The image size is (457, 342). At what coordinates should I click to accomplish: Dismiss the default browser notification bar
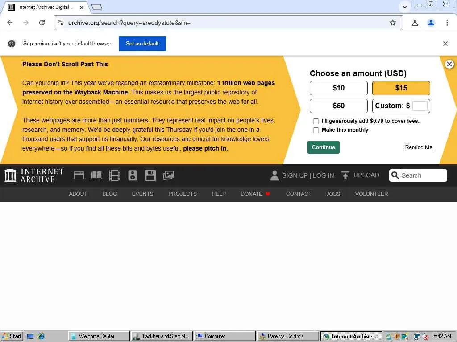coord(445,44)
